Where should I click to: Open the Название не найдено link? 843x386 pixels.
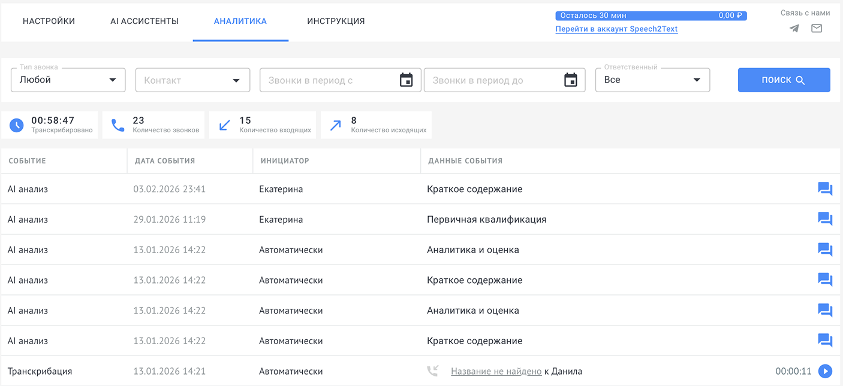point(496,372)
